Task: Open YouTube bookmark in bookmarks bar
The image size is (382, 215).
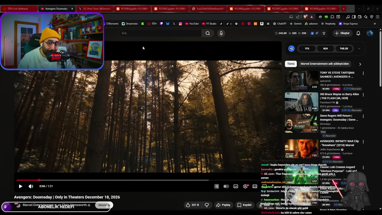Action: (x=192, y=24)
